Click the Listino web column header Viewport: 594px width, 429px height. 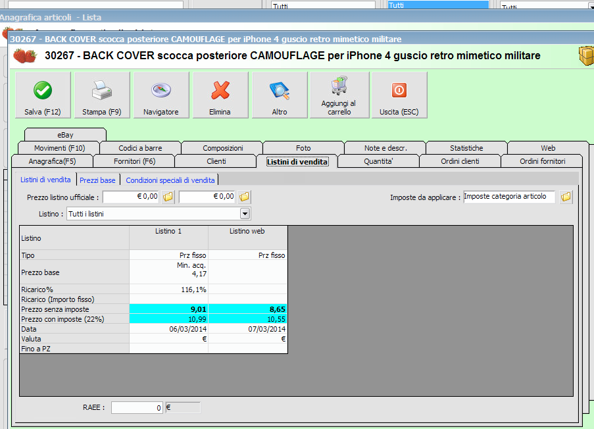click(247, 238)
